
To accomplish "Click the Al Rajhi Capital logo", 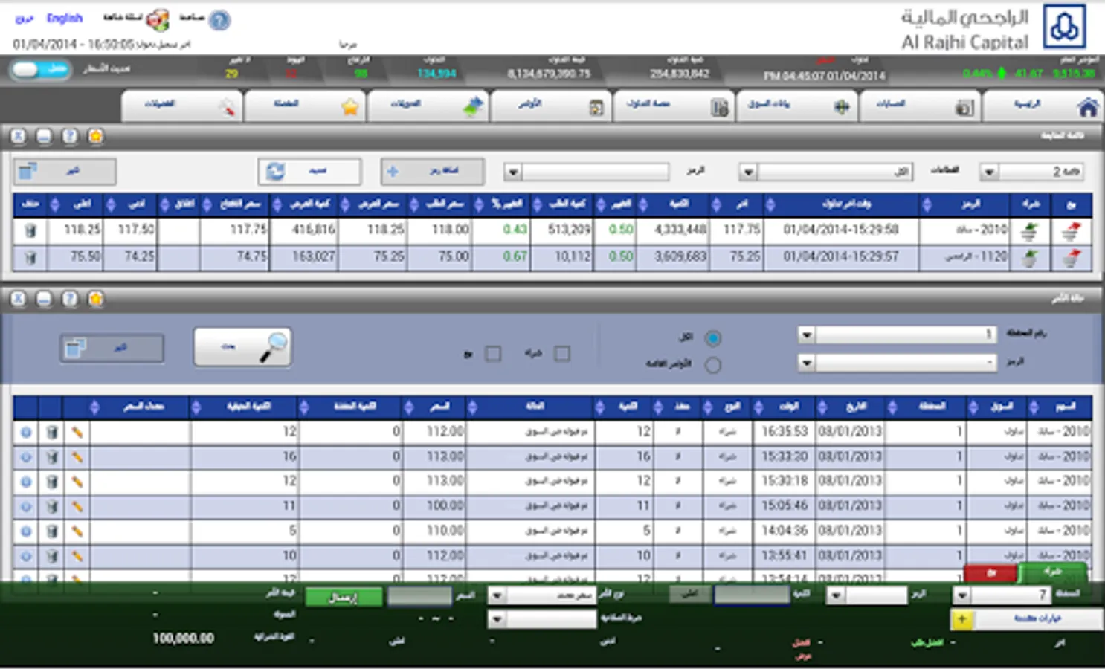I will point(1065,27).
